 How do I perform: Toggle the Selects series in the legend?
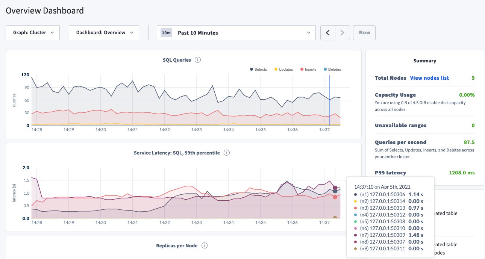pyautogui.click(x=258, y=69)
